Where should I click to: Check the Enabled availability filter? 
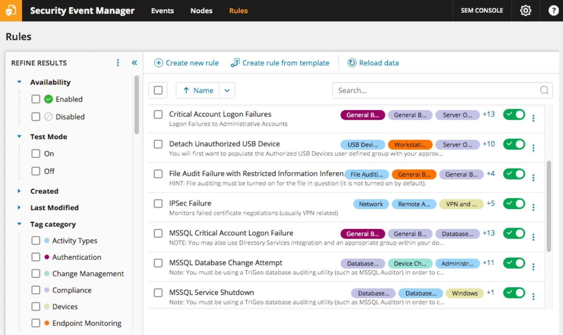click(x=36, y=99)
